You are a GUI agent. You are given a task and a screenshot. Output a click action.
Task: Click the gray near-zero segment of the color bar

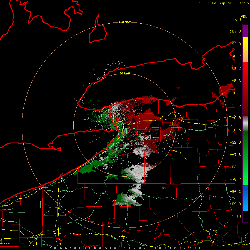click(245, 124)
